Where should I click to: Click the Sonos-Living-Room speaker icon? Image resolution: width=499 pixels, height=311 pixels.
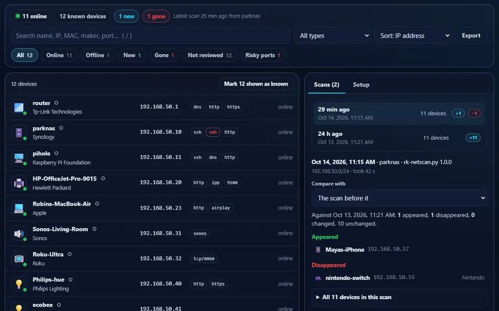(x=19, y=233)
